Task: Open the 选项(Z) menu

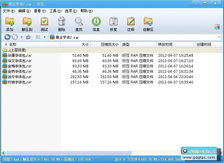Action: 71,11
